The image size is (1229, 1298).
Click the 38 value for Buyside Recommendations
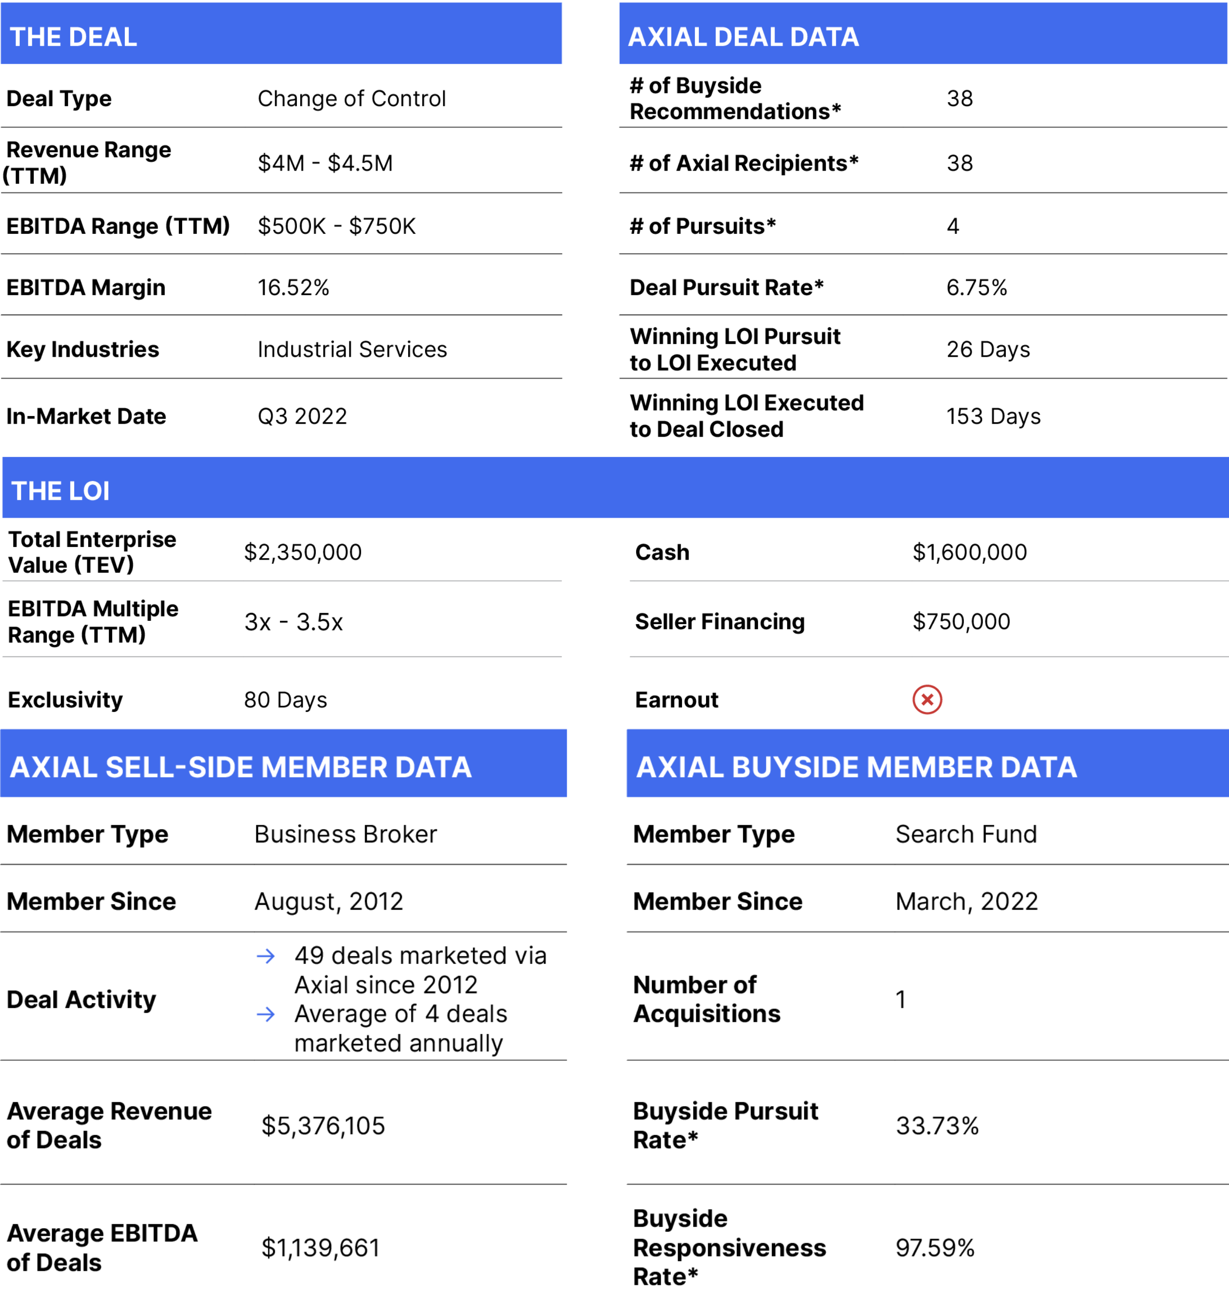point(960,98)
